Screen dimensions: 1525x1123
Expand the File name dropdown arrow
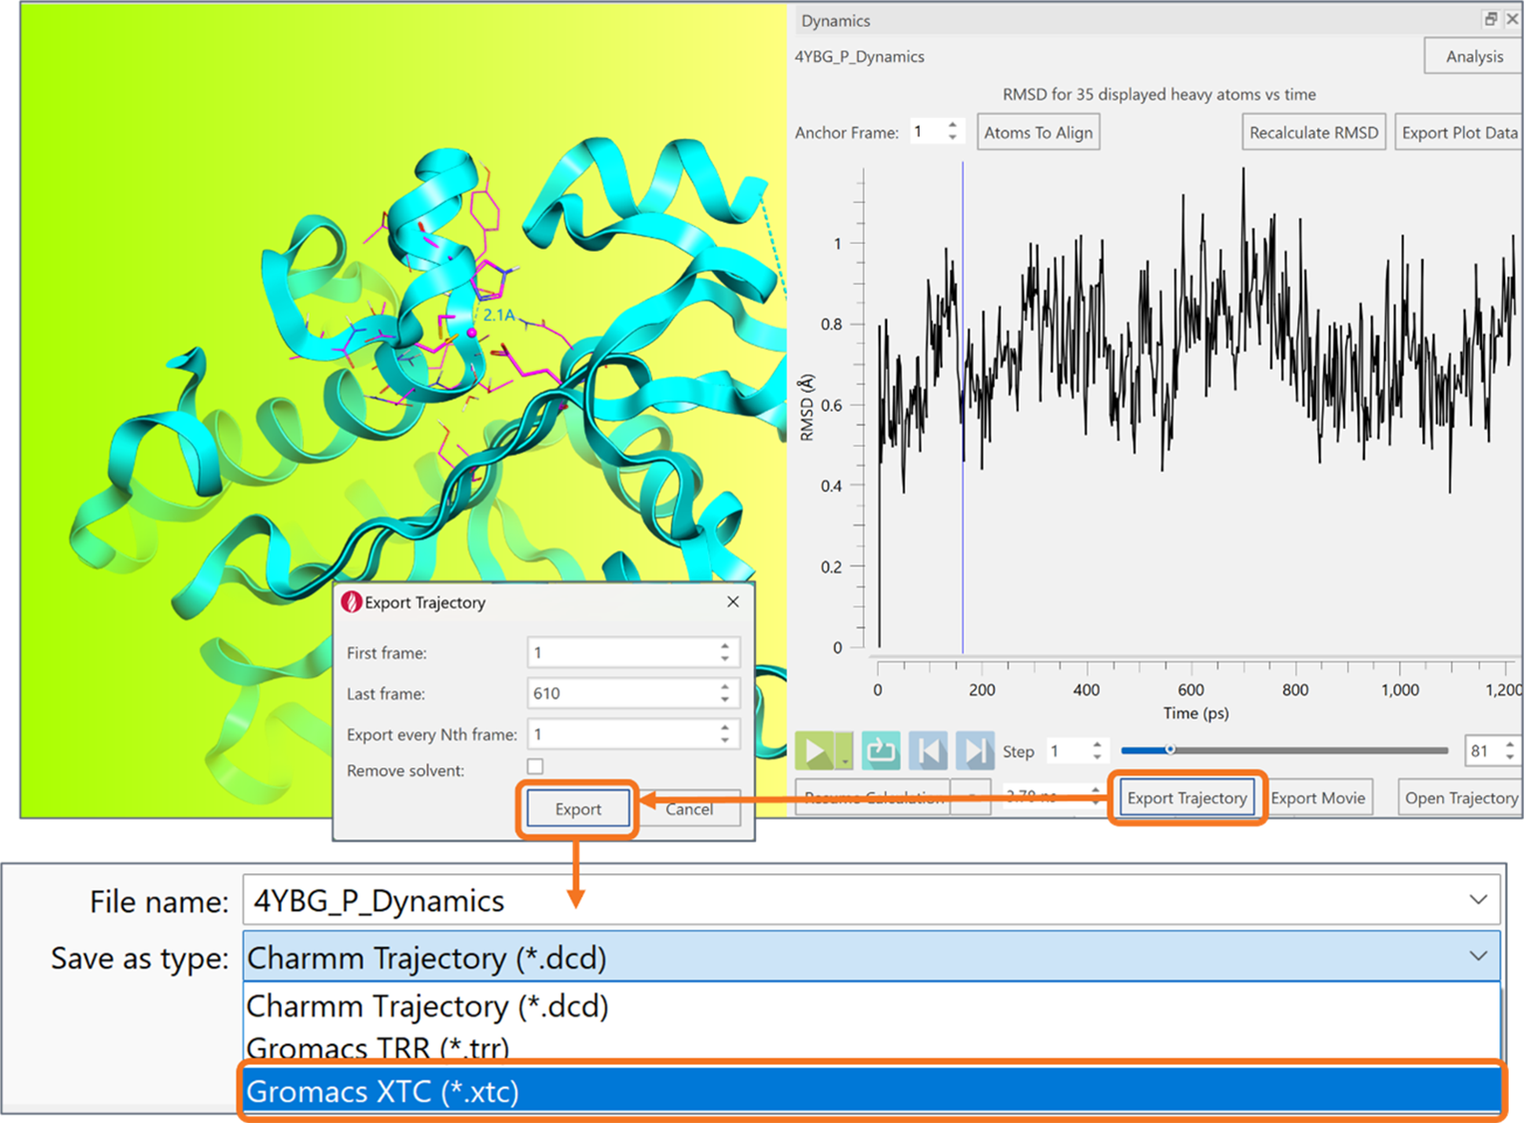(x=1477, y=900)
